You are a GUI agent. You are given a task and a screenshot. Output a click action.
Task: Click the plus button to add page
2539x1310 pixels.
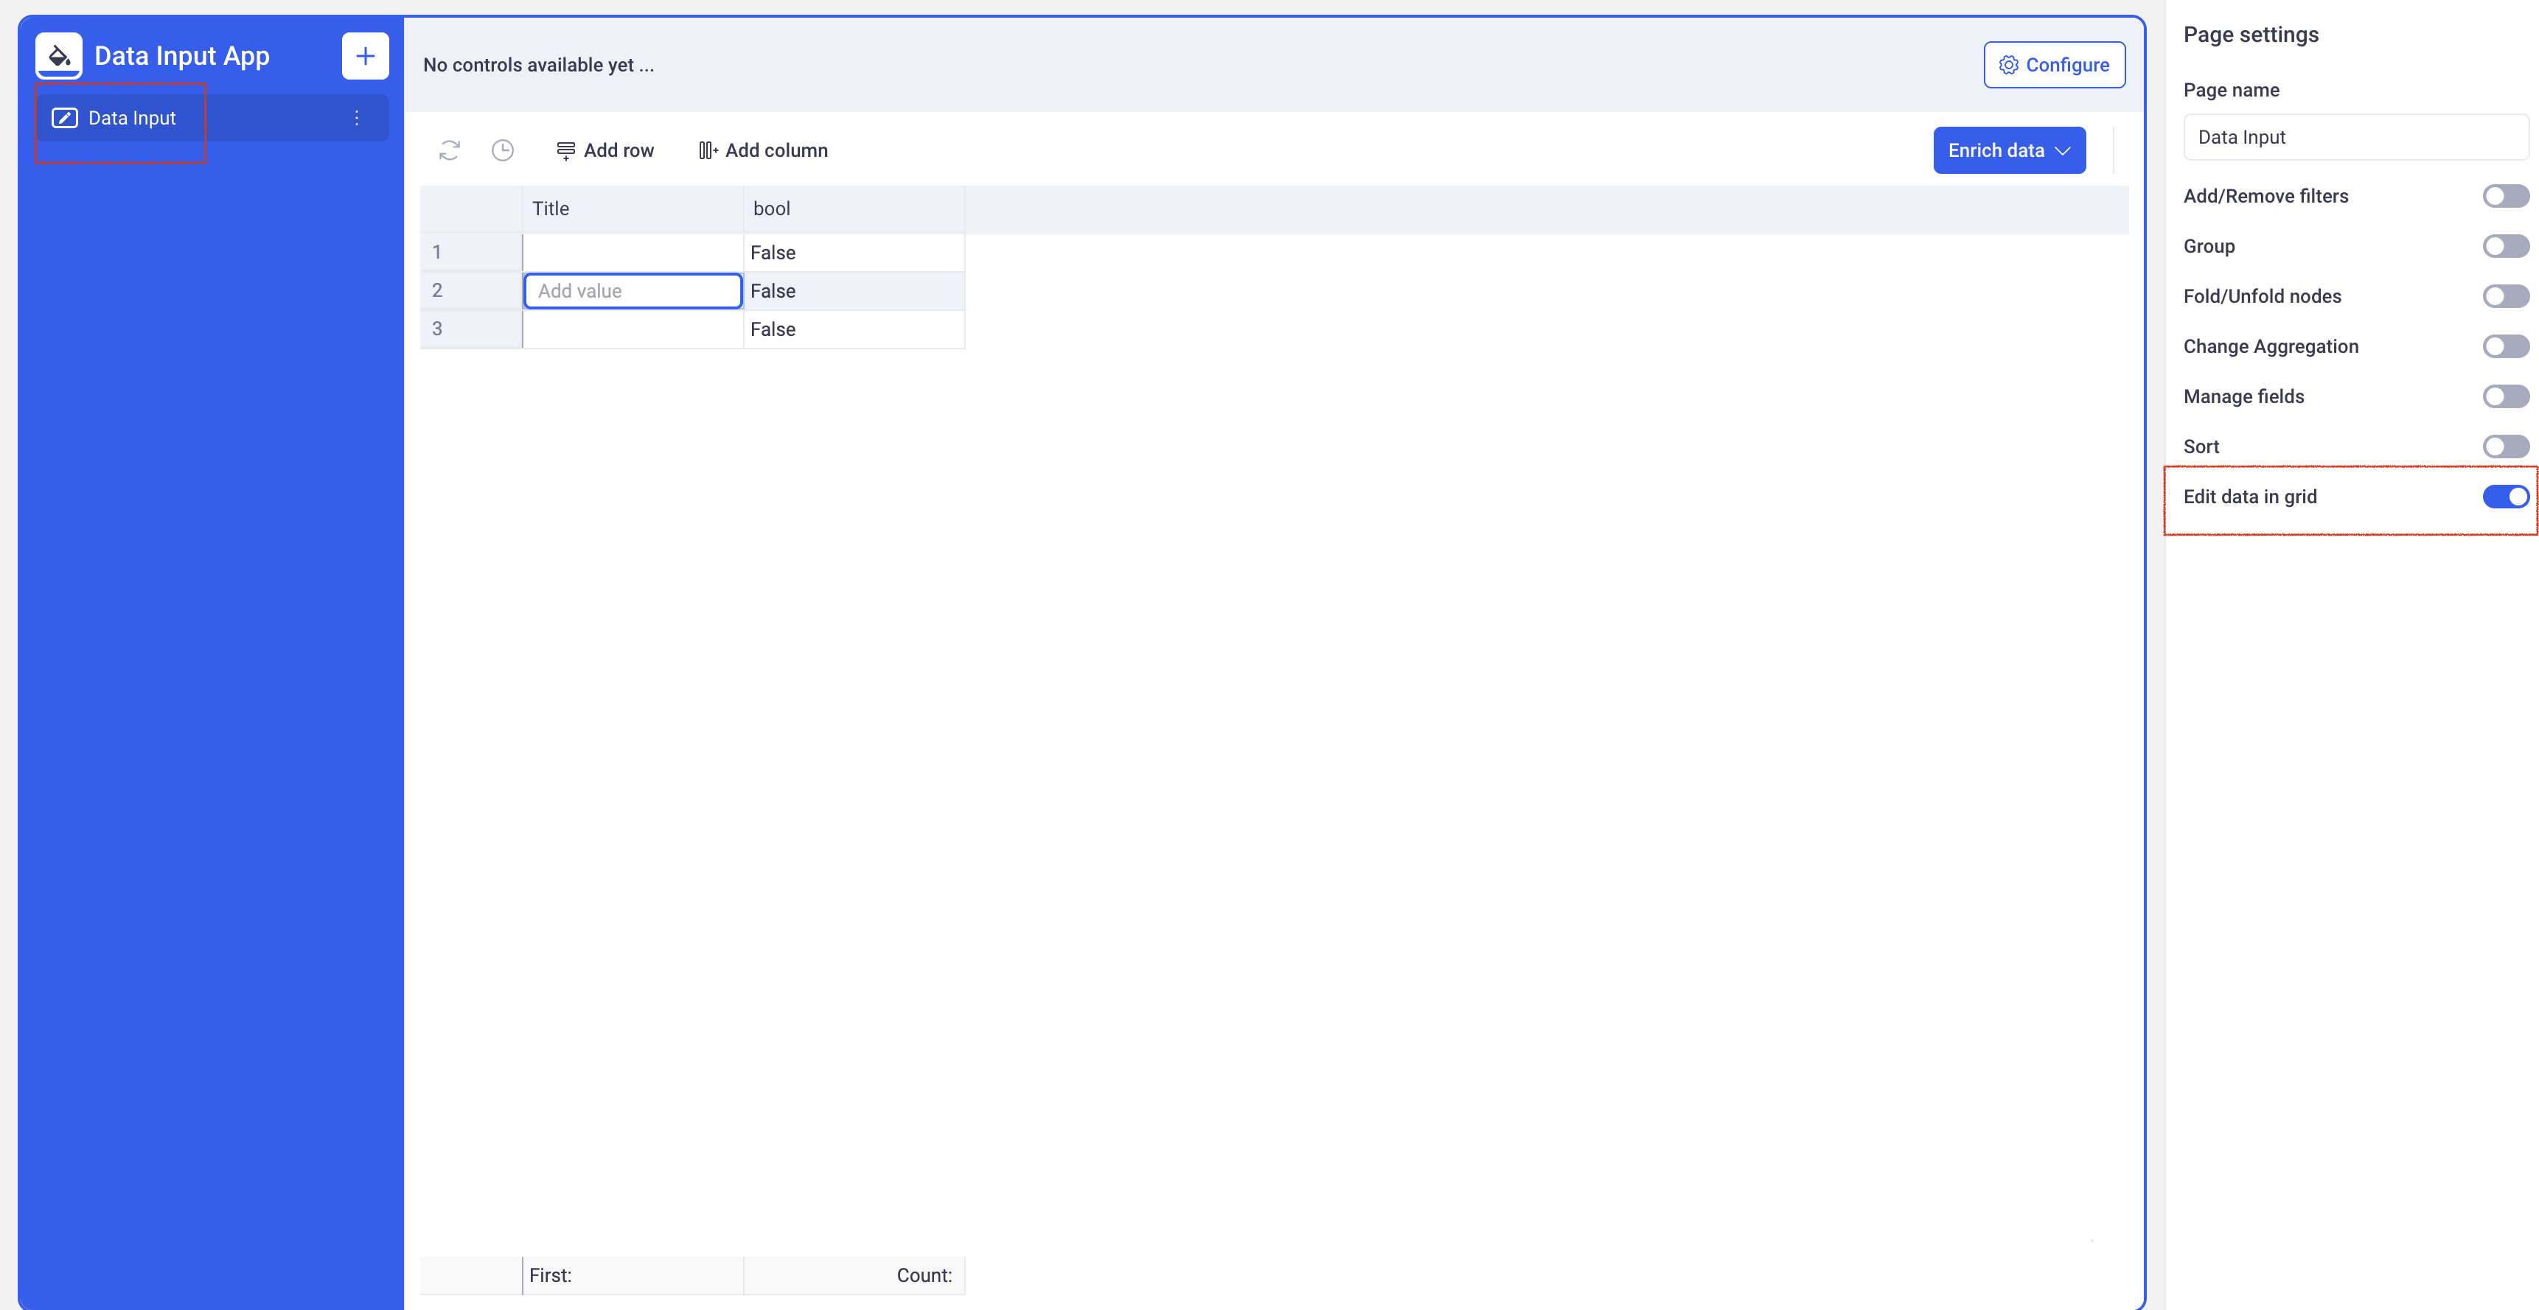[x=365, y=56]
